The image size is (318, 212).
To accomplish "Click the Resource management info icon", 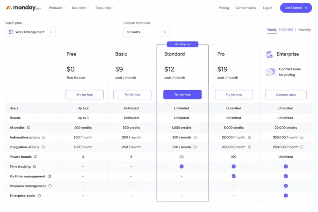I will coord(50,186).
